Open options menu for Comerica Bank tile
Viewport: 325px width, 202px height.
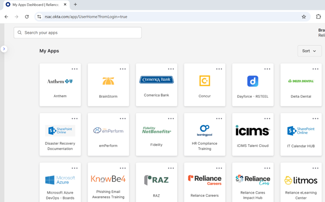171,69
